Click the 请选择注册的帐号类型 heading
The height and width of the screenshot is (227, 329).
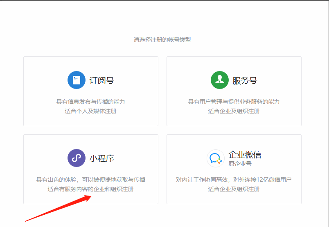coord(162,40)
